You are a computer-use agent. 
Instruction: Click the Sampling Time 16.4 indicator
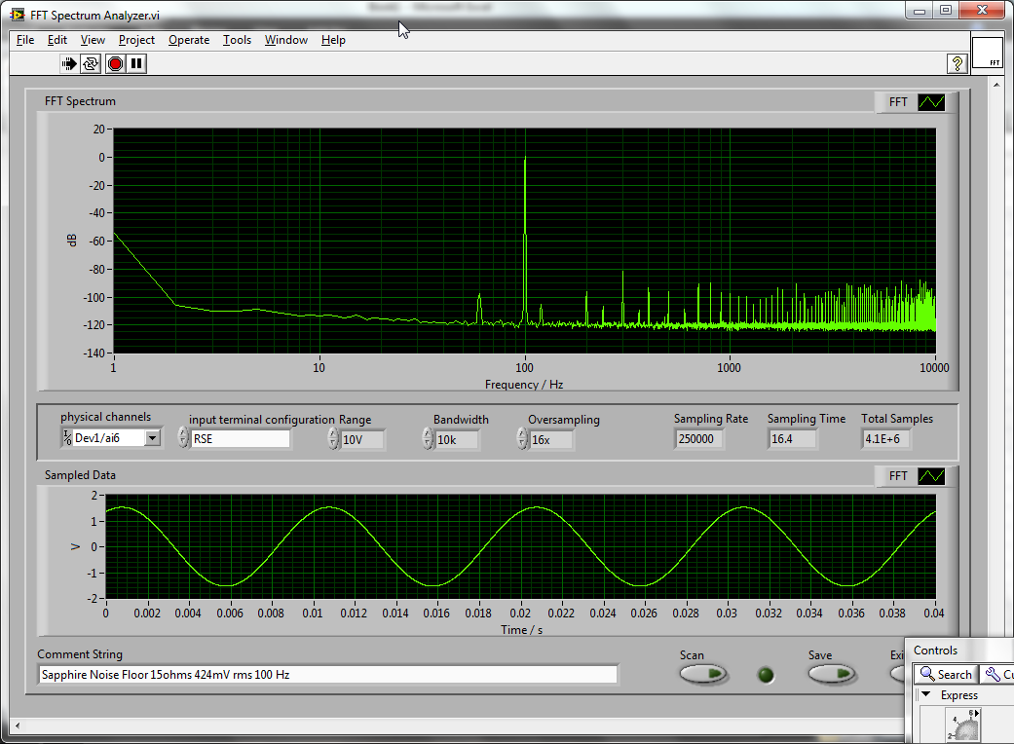[x=792, y=439]
